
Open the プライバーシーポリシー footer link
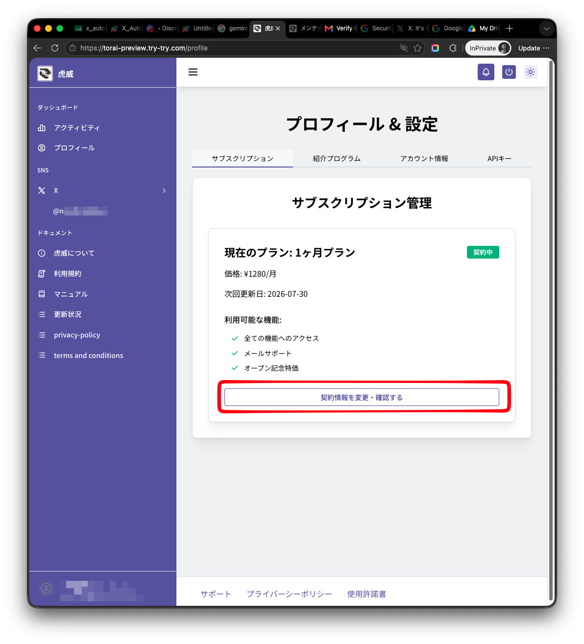[x=289, y=594]
